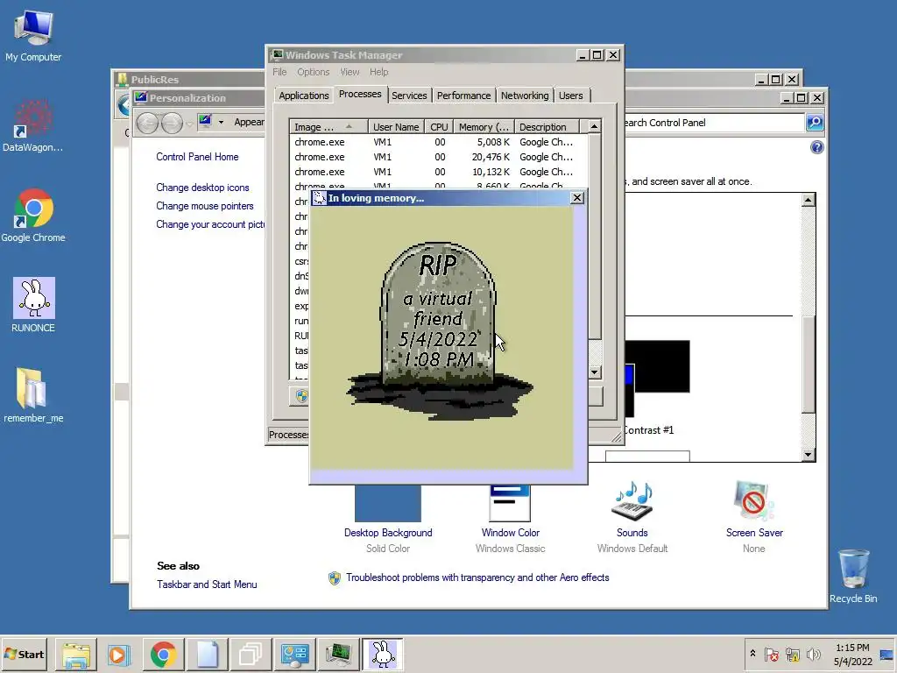Open Change desktop icons link
This screenshot has height=673, width=897.
(x=202, y=188)
